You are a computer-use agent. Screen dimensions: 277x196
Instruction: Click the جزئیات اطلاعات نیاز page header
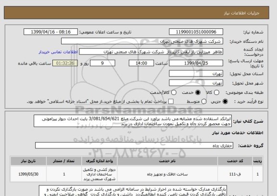pos(241,13)
